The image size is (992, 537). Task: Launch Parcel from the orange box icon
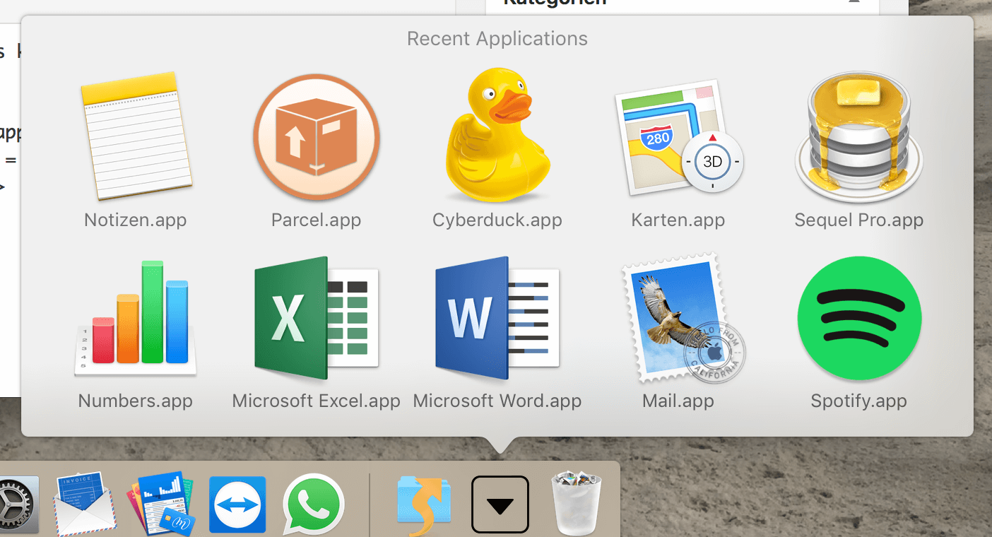point(317,137)
